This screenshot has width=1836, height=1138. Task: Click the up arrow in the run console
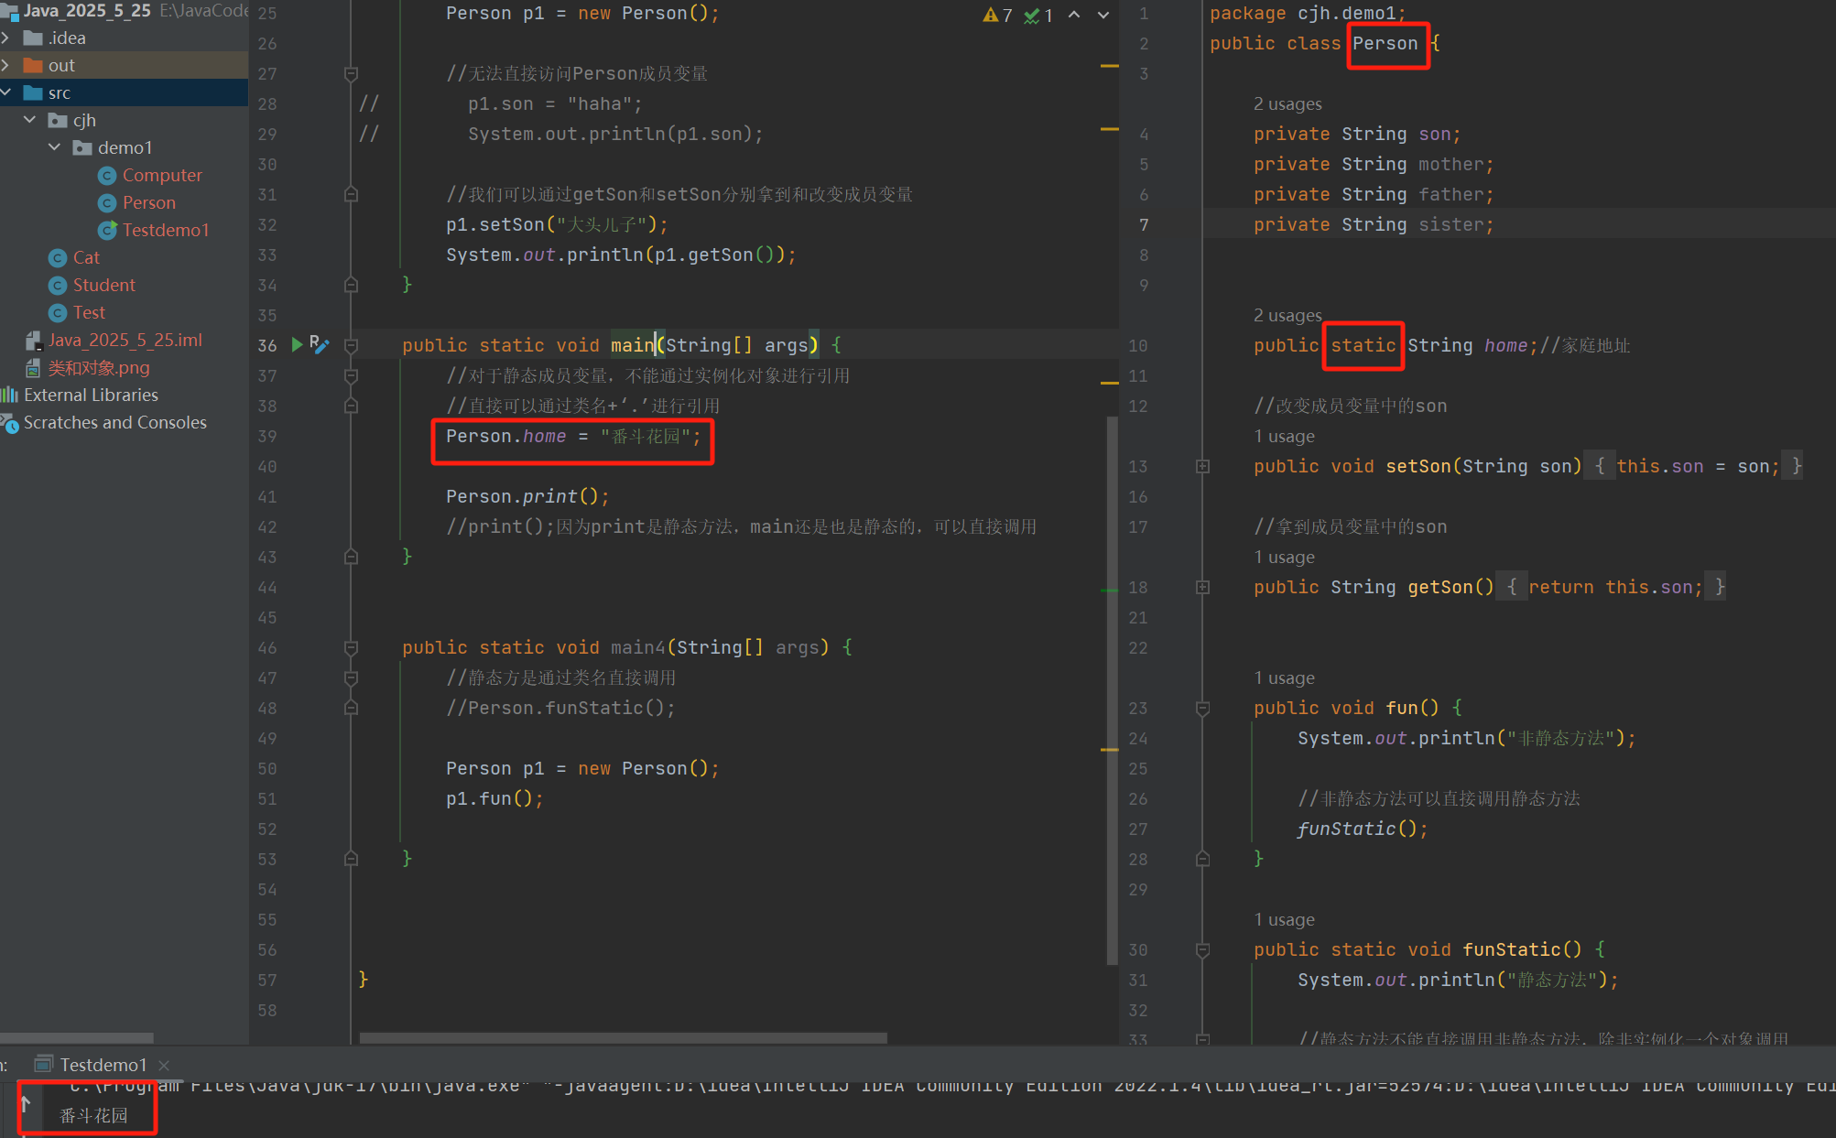pyautogui.click(x=26, y=1103)
